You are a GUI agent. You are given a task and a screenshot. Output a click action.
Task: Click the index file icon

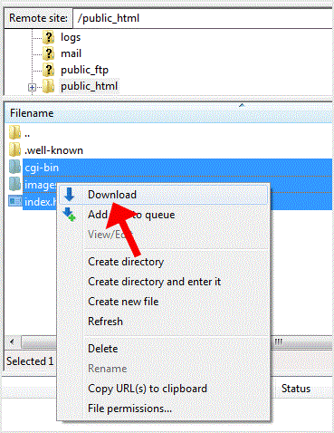(15, 201)
